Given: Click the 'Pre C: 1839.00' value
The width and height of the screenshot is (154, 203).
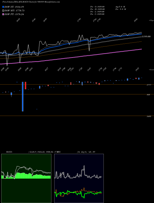Looking at the screenshot, I should [x=97, y=14].
